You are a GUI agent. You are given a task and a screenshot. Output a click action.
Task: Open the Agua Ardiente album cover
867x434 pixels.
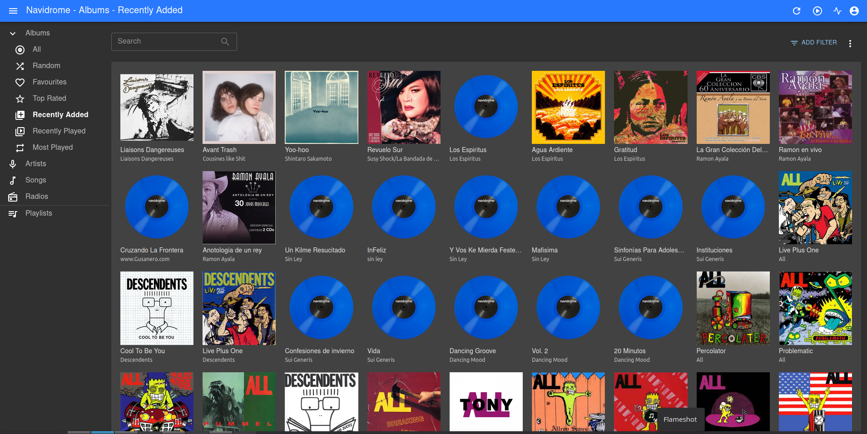tap(568, 107)
